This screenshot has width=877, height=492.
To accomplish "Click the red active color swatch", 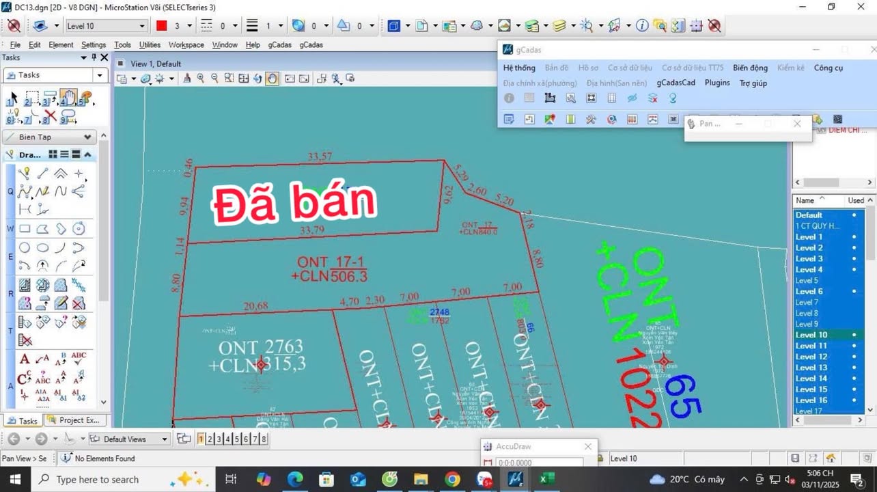I will (x=162, y=25).
